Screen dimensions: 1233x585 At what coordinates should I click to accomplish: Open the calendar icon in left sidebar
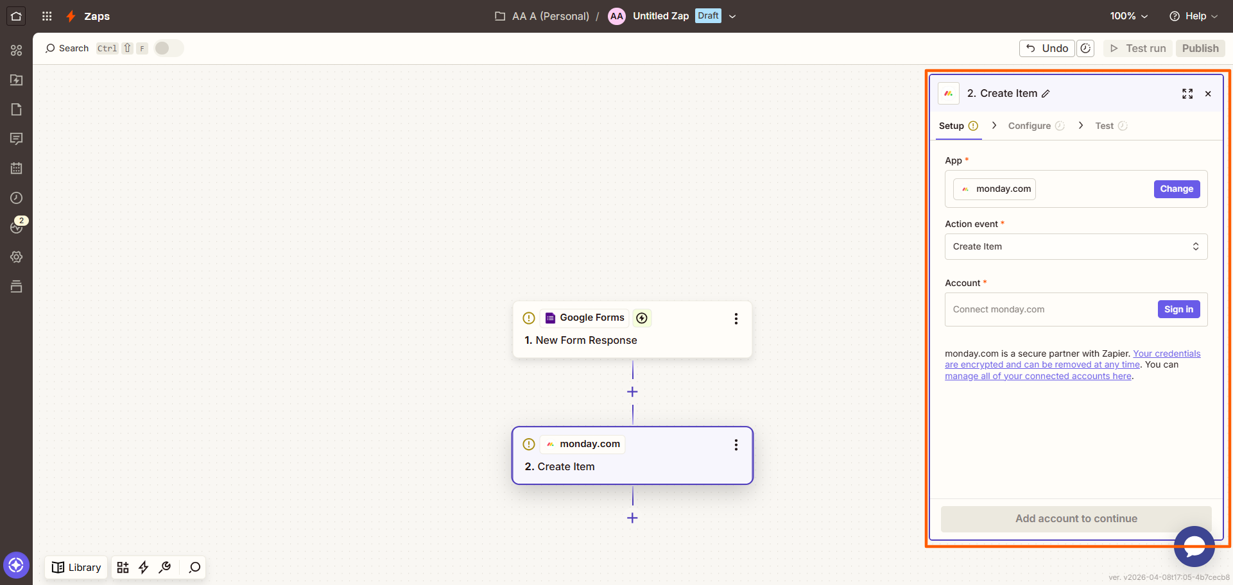tap(17, 168)
